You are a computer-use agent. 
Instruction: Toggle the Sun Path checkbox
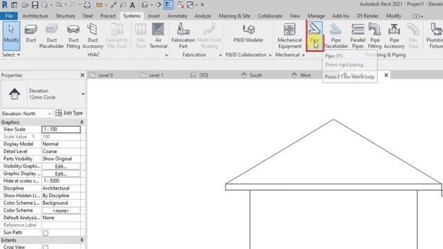[x=46, y=233]
